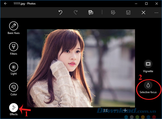Close the Photos window

156,4
